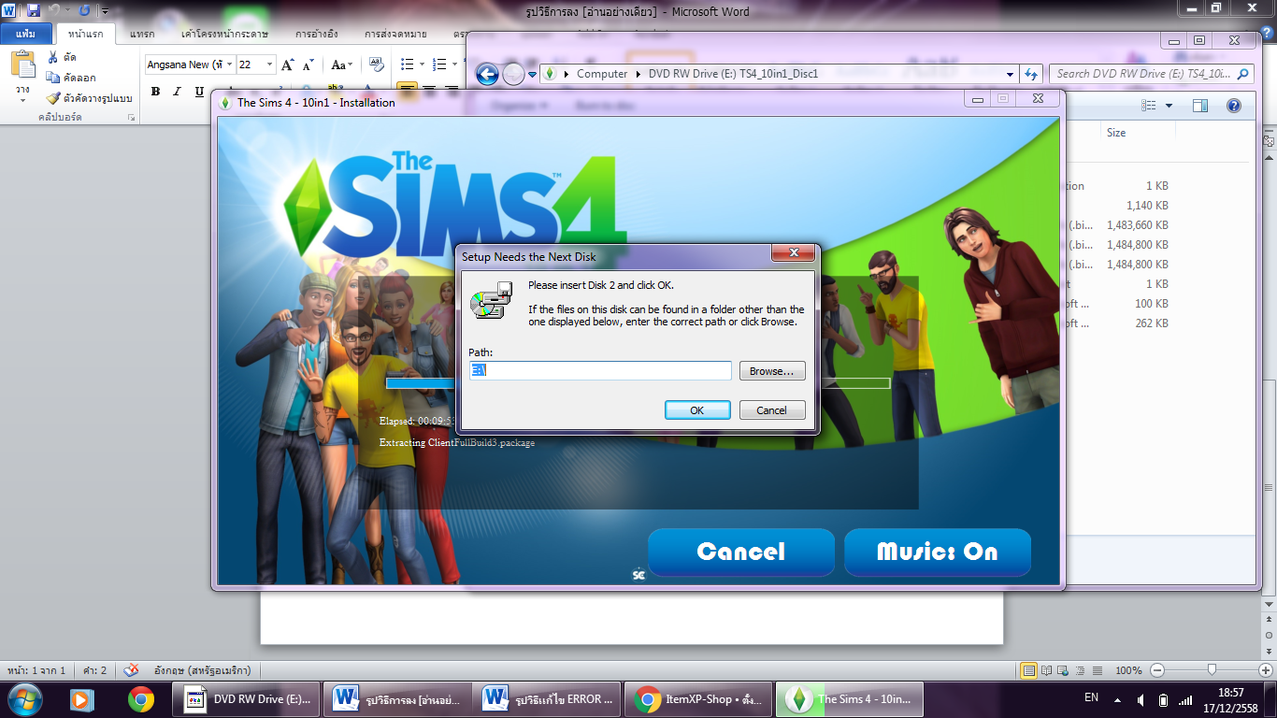Adjust the Word zoom slider in the status bar
The width and height of the screenshot is (1277, 718).
pos(1212,670)
